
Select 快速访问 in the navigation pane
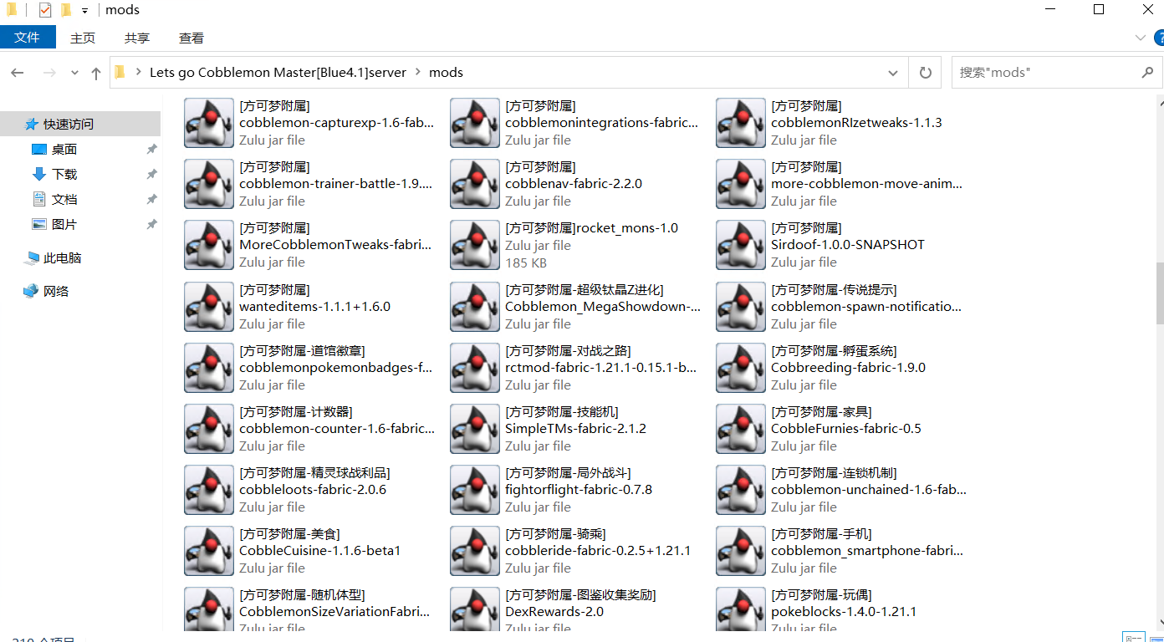pyautogui.click(x=80, y=124)
